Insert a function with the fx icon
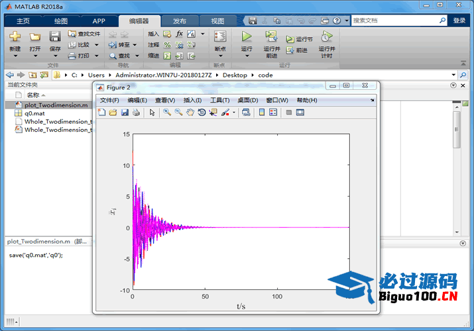 pyautogui.click(x=179, y=34)
